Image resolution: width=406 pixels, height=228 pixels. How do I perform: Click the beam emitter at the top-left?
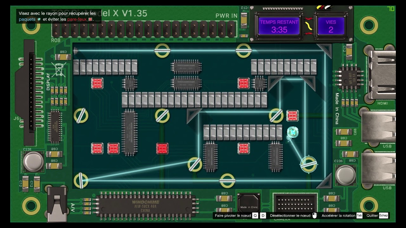pyautogui.click(x=75, y=50)
